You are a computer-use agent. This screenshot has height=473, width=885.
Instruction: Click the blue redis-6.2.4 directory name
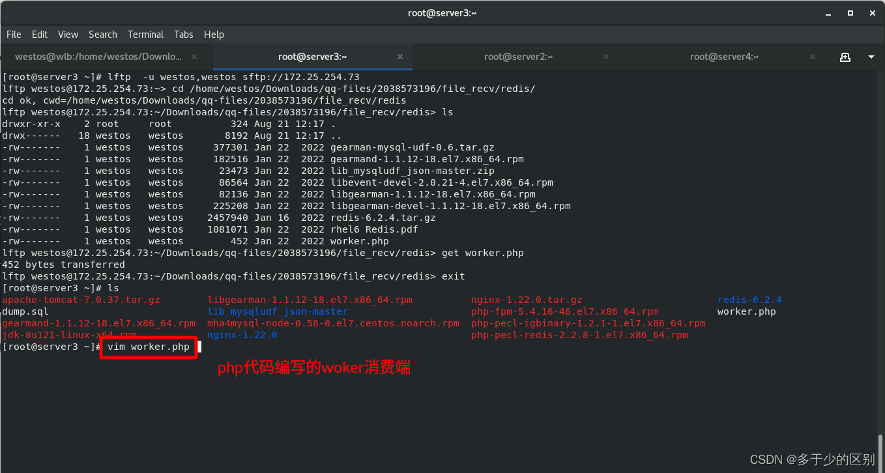749,300
